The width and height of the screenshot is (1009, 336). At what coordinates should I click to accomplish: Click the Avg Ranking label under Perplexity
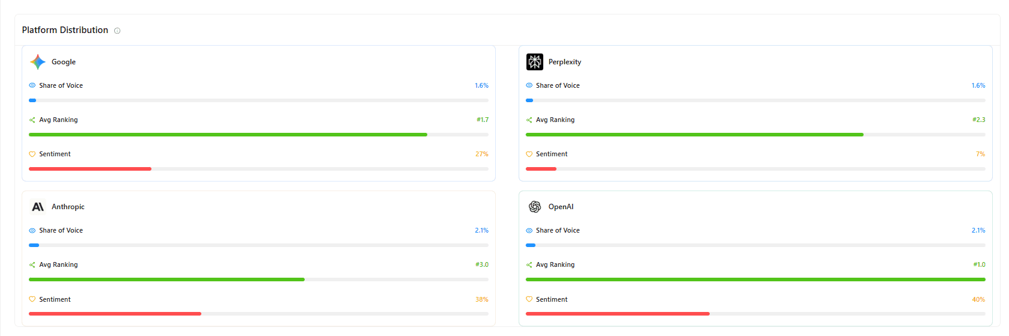tap(555, 120)
